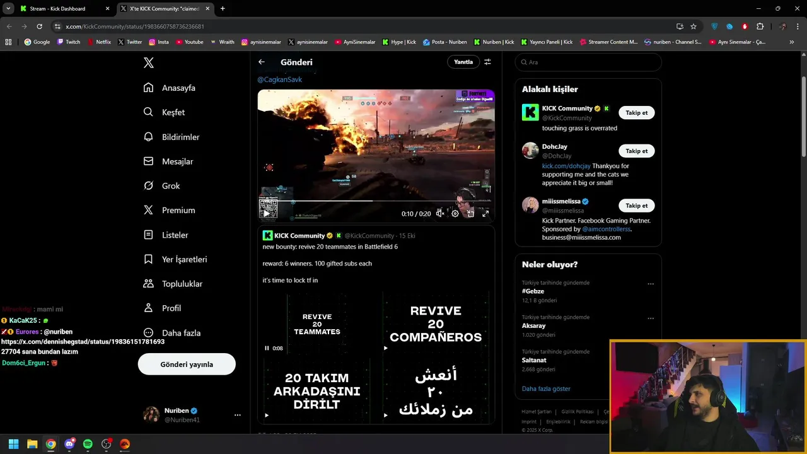This screenshot has height=454, width=807.
Task: Click the Yer İşaretleri bookmark icon
Action: pyautogui.click(x=148, y=259)
